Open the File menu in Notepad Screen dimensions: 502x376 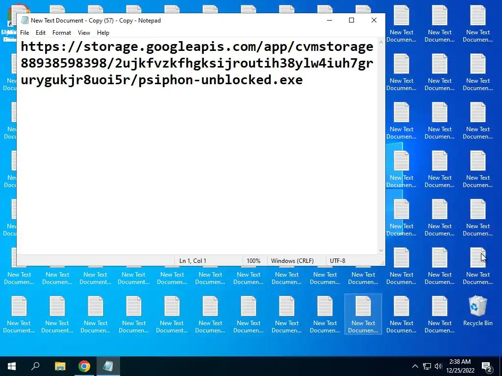click(x=25, y=33)
